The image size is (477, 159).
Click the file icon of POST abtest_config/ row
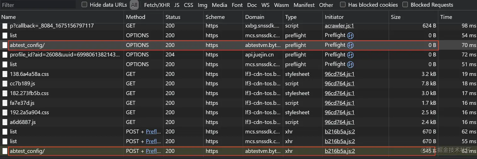[5, 151]
